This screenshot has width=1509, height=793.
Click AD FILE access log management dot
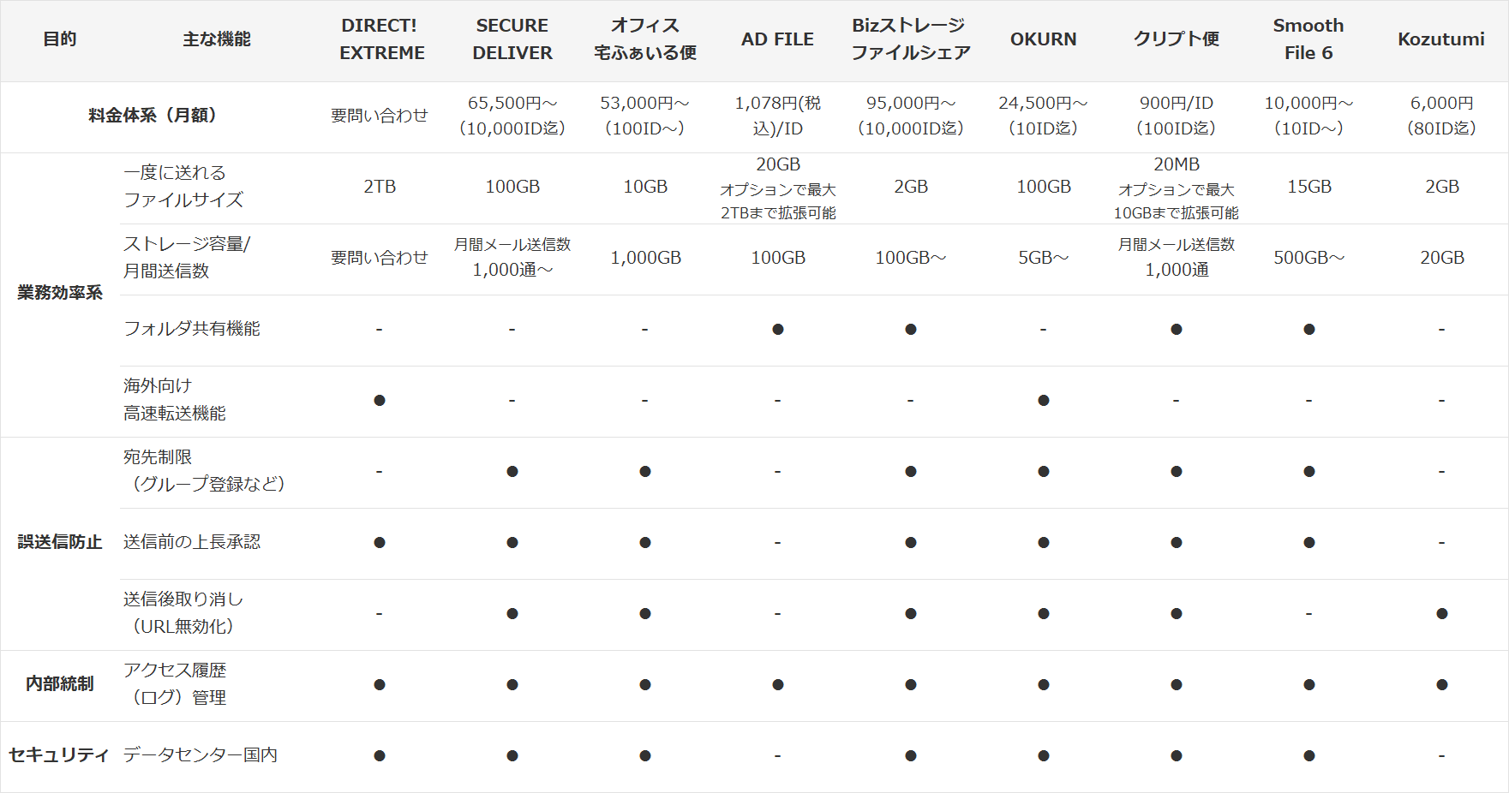pyautogui.click(x=777, y=684)
